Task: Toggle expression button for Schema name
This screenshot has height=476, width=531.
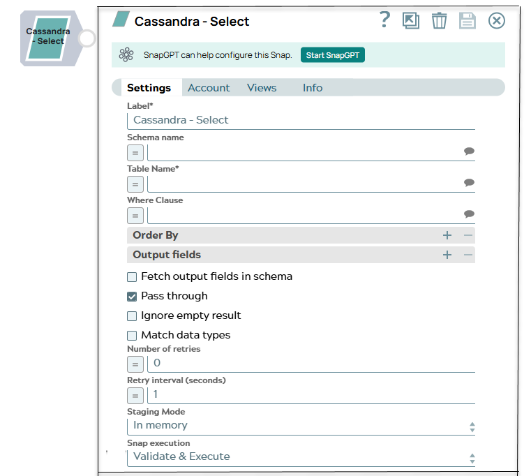Action: point(135,153)
